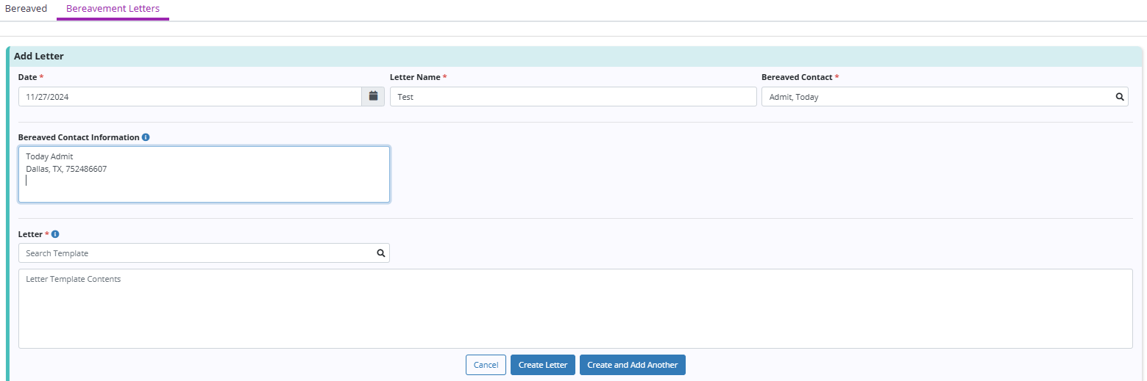Screen dimensions: 1147x381
Task: Select the Bereavement Letters tab
Action: pyautogui.click(x=113, y=9)
